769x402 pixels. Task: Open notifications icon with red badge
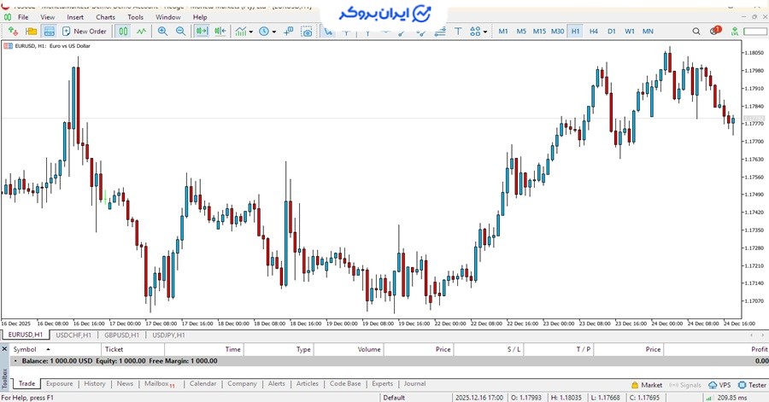[715, 32]
